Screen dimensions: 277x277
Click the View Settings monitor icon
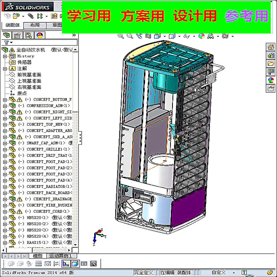click(x=225, y=36)
